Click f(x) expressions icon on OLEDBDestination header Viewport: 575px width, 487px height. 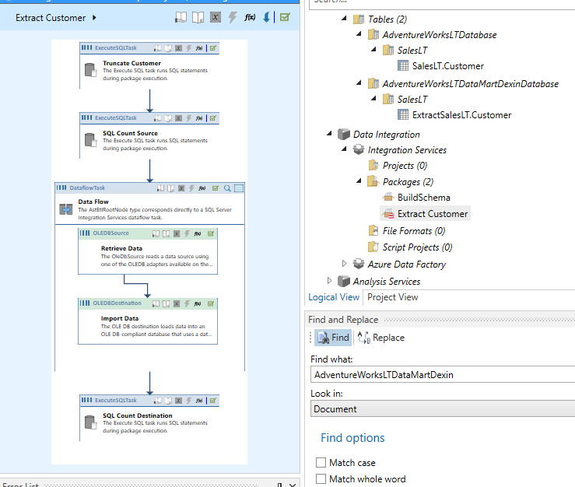(x=198, y=303)
